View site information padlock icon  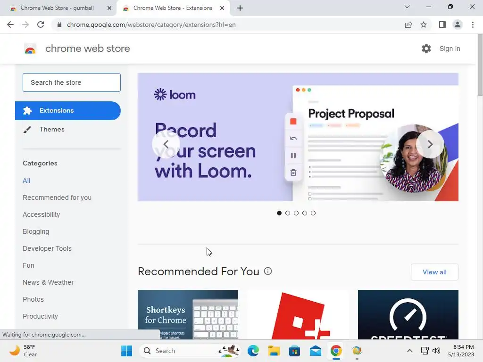[x=59, y=25]
